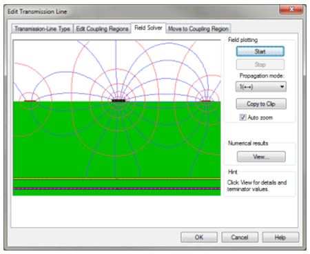The image size is (310, 254).
Task: Go to Move to Coupling Region tab
Action: click(x=198, y=29)
